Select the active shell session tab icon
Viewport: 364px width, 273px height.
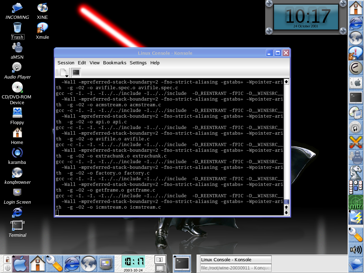(76, 73)
